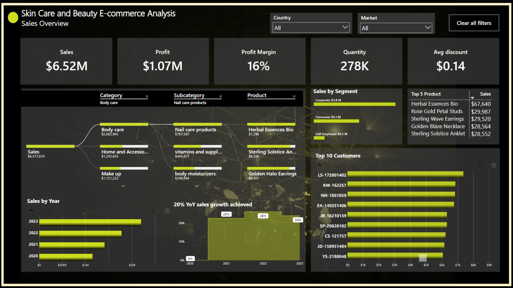Image resolution: width=513 pixels, height=288 pixels.
Task: Select the Consumer segment bar
Action: click(x=336, y=121)
